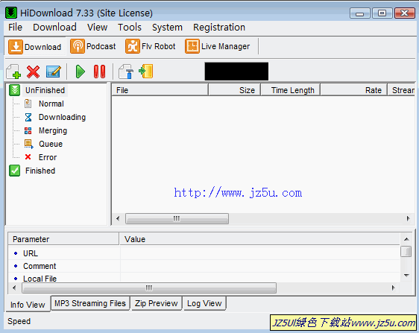This screenshot has width=419, height=333.
Task: Click the HiDownload app icon in title bar
Action: [11, 13]
